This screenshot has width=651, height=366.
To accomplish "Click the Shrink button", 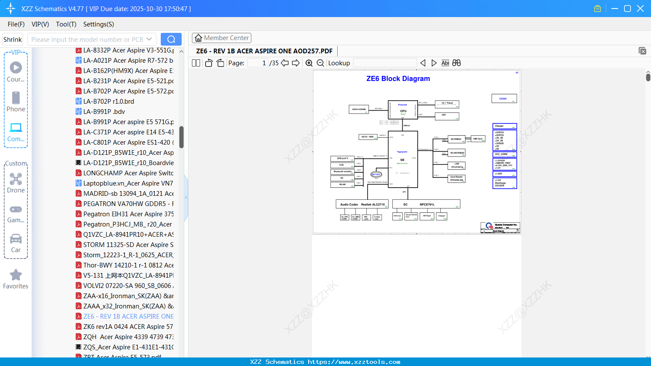I will pos(12,39).
